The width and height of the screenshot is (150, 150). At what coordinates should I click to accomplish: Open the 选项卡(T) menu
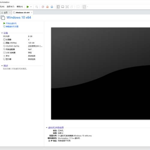coord(10,7)
